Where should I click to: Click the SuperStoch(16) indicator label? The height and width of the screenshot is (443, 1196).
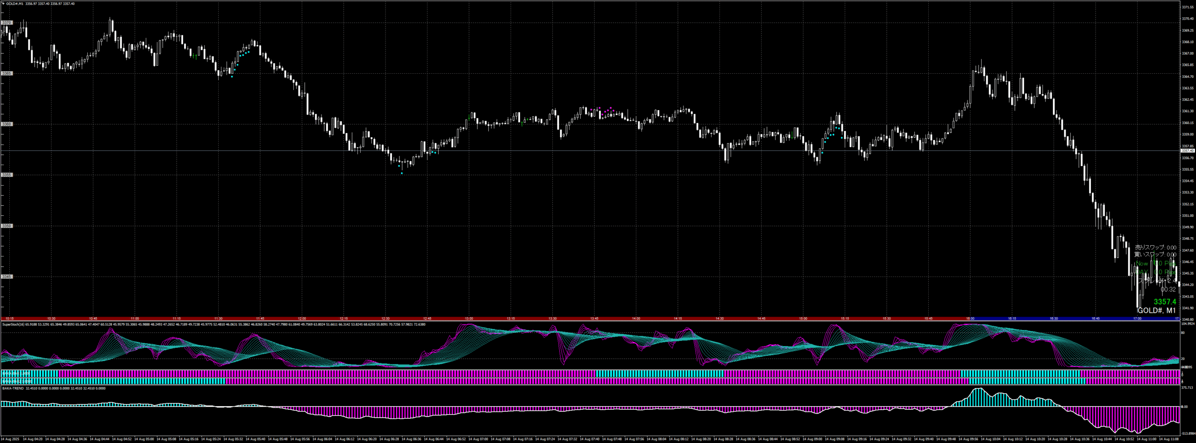pyautogui.click(x=13, y=324)
